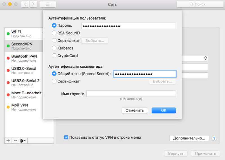225x160 pixels.
Task: Select Wi-Fi service in sidebar
Action: pos(24,34)
